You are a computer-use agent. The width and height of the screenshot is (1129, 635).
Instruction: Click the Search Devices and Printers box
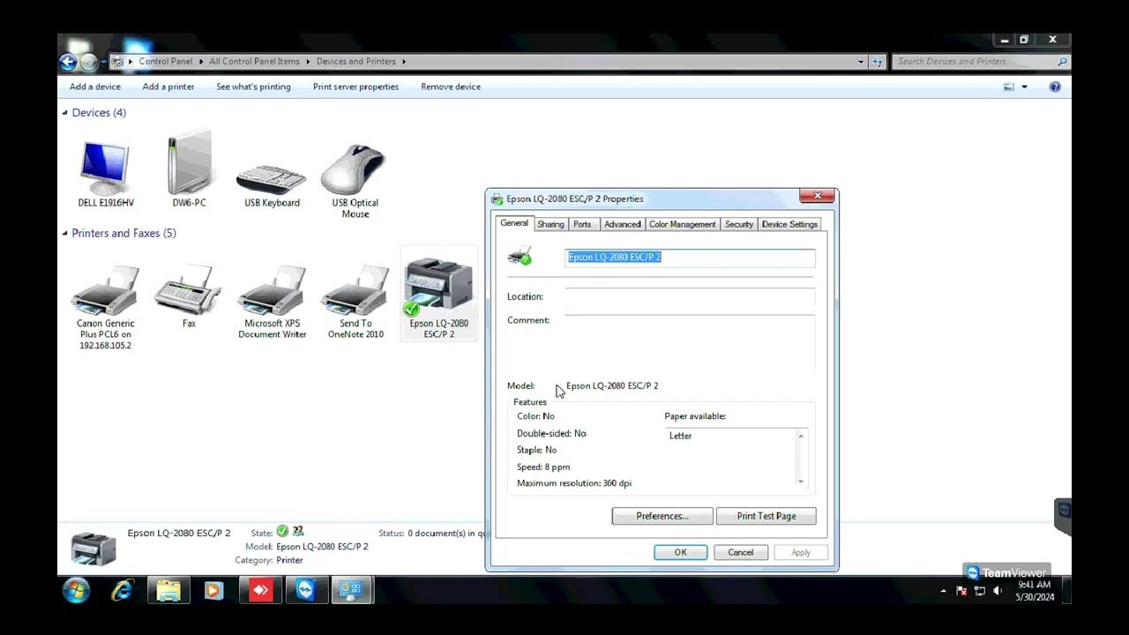[x=975, y=62]
